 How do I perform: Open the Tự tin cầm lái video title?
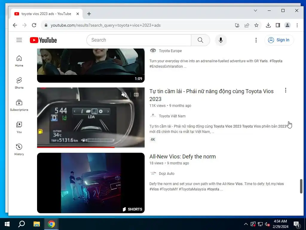pyautogui.click(x=211, y=95)
